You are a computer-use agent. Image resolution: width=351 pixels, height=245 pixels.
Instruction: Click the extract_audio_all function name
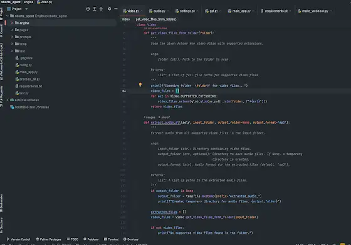pyautogui.click(x=165, y=122)
